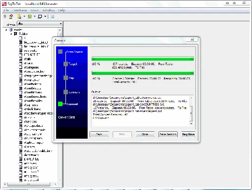
Task: Click the tree panel scroll-right arrow
Action: coord(56,185)
